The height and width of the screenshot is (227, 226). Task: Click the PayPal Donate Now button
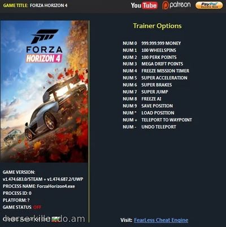click(209, 5)
